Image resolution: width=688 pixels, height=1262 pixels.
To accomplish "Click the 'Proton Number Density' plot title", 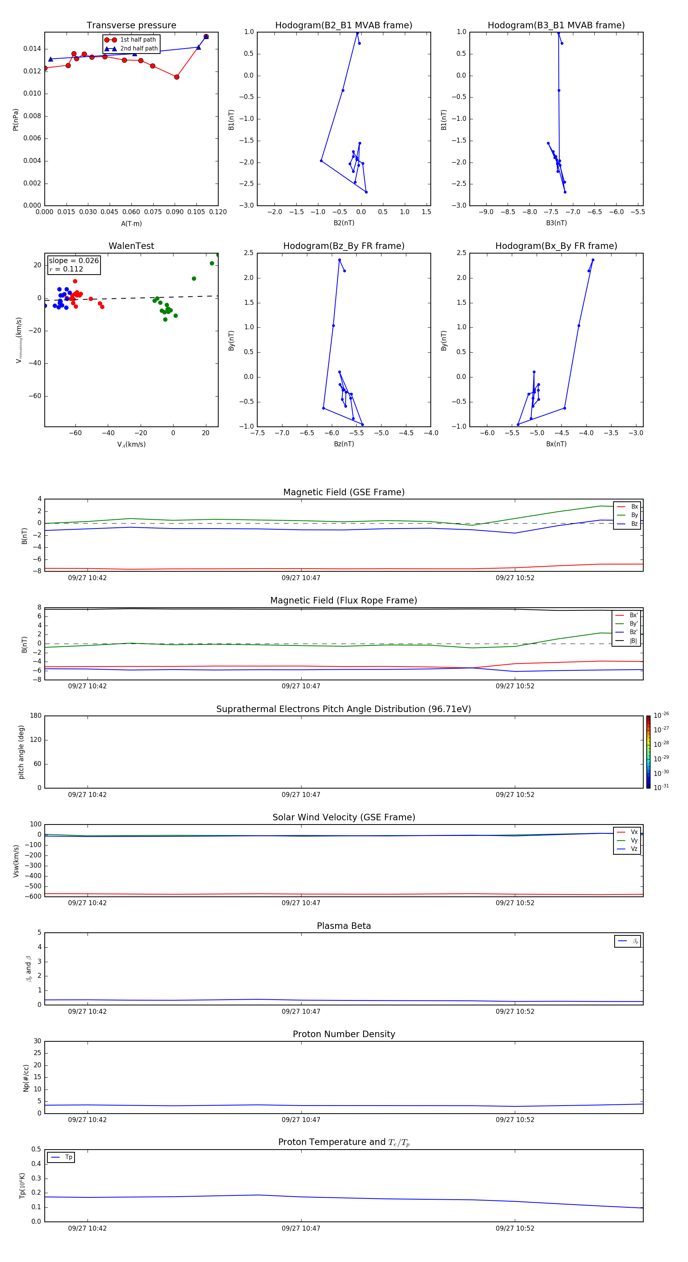I will click(x=344, y=1034).
